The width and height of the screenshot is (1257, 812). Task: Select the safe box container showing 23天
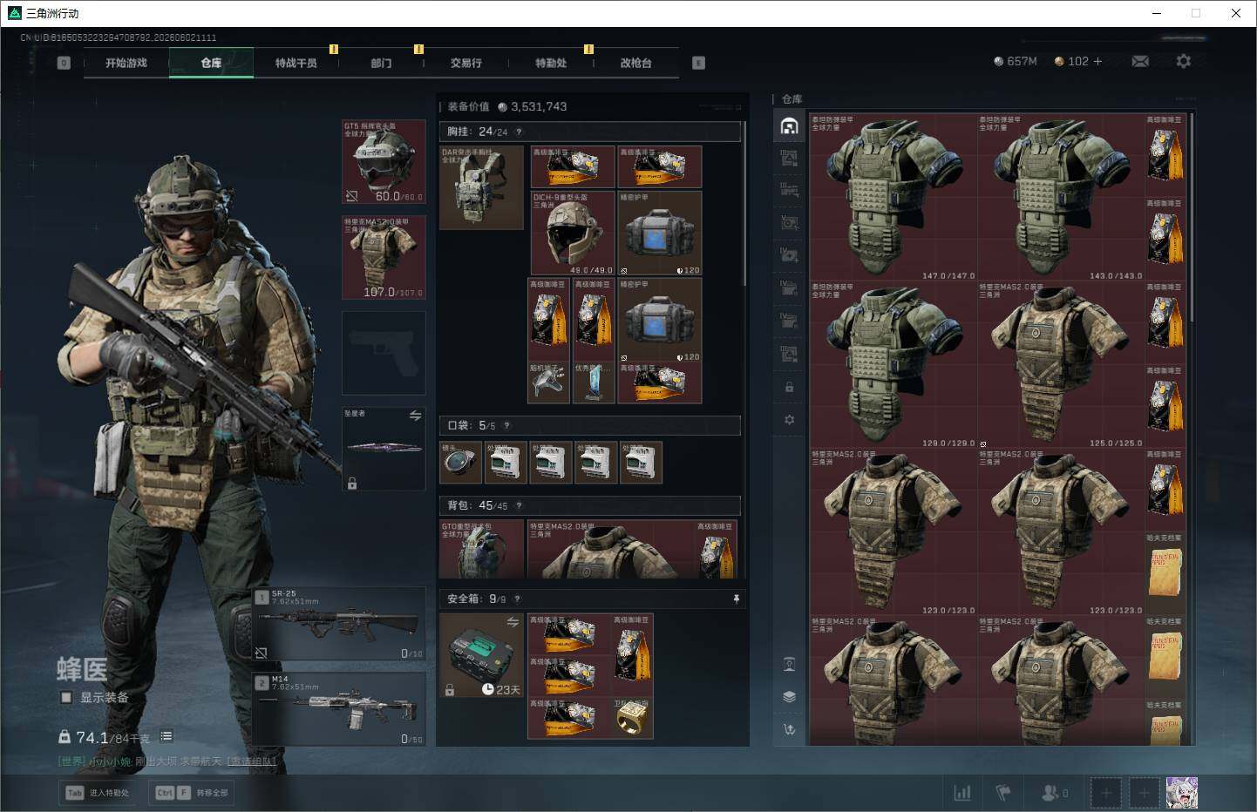[481, 655]
